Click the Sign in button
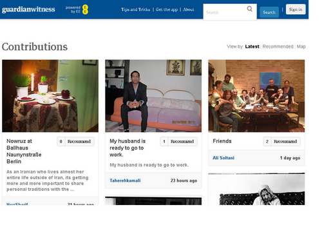 click(x=296, y=10)
